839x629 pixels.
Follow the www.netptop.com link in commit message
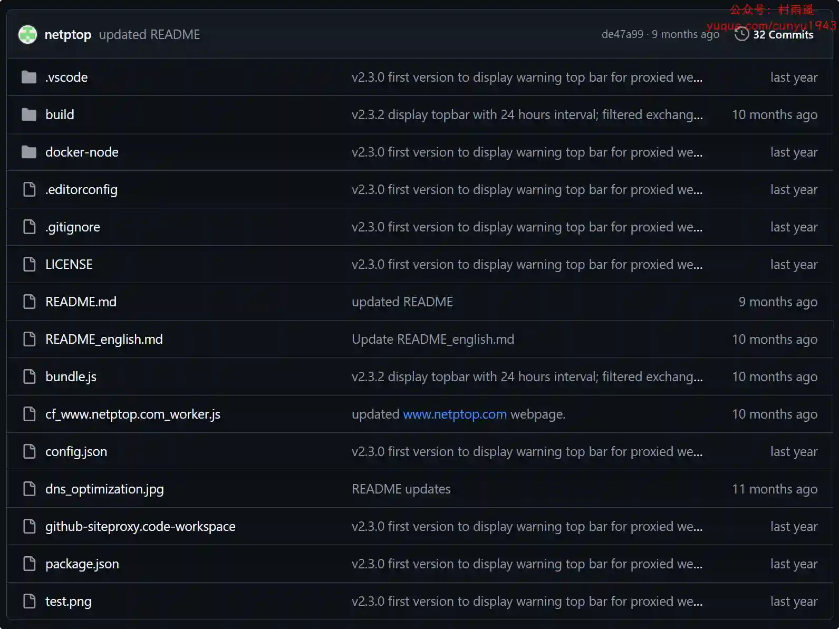tap(455, 414)
